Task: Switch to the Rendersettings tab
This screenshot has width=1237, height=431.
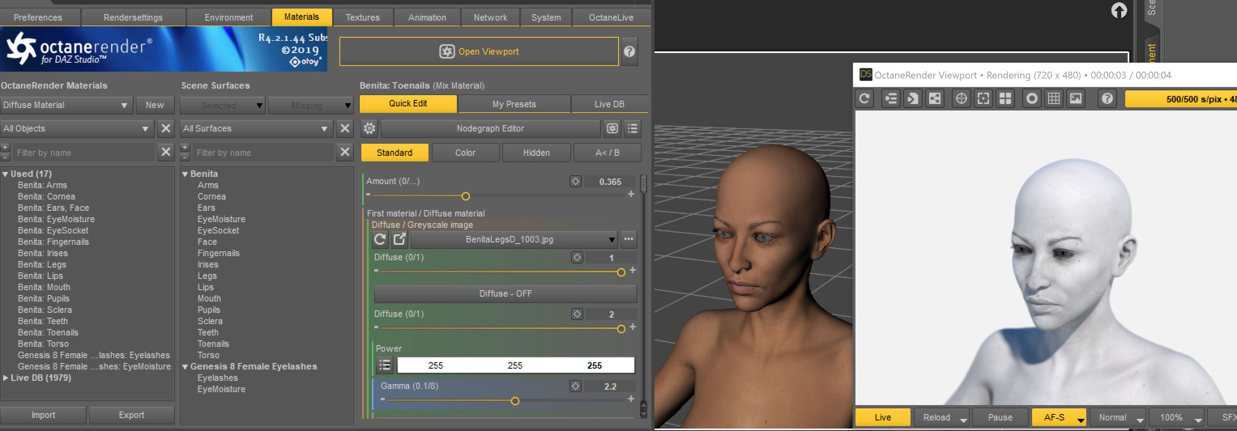Action: coord(133,17)
